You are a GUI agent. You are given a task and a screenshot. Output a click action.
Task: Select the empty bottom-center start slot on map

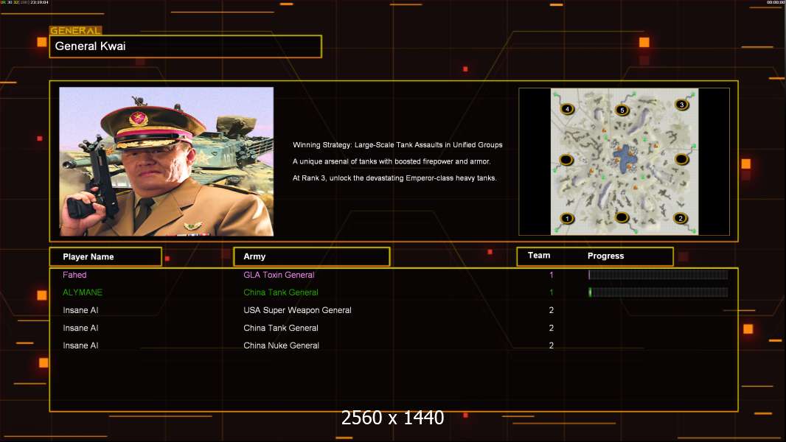point(622,217)
